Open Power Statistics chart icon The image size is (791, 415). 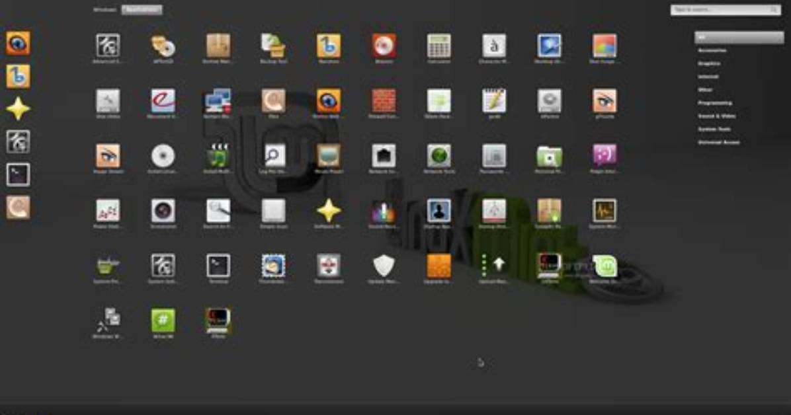coord(108,211)
